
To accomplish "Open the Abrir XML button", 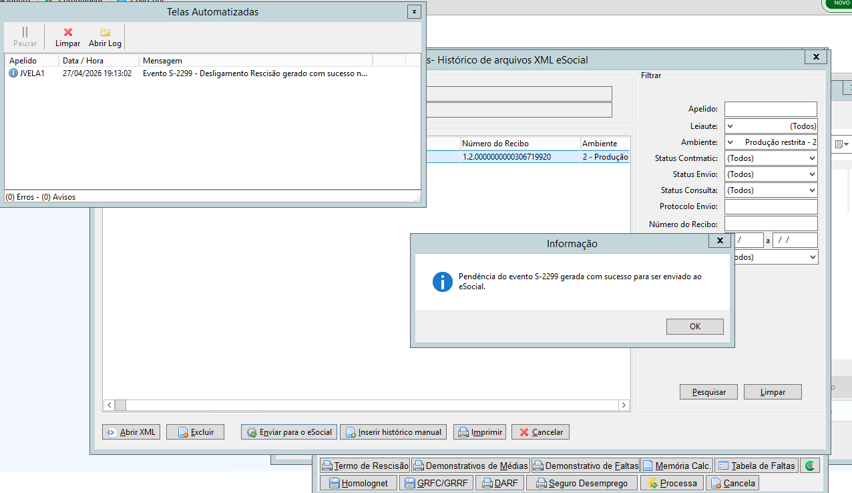I will (131, 432).
